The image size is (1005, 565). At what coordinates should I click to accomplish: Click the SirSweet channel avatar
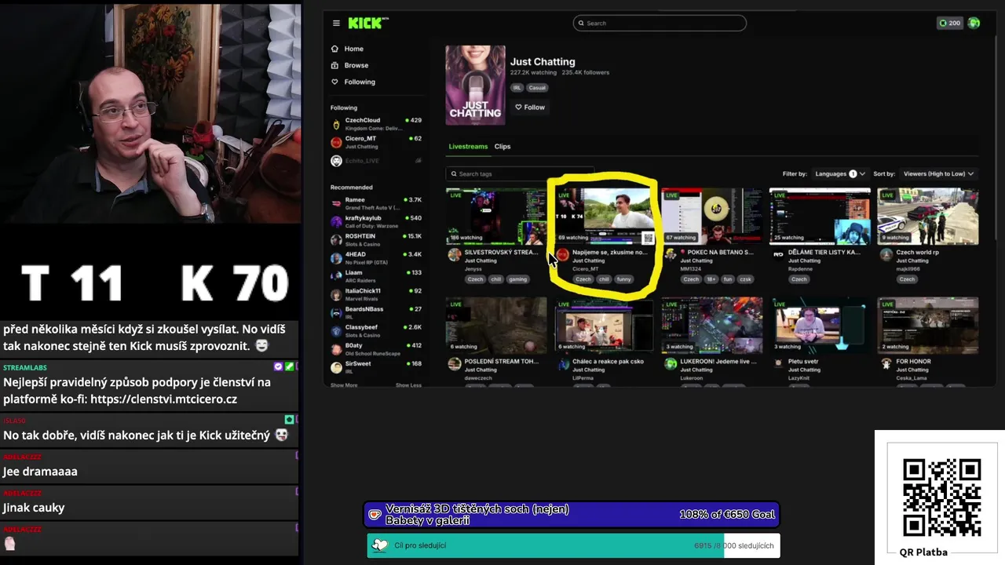coord(336,367)
